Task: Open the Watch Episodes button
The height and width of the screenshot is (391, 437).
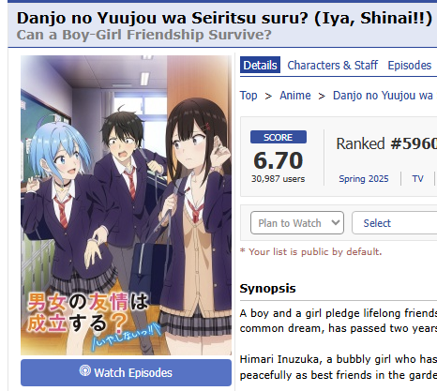Action: tap(126, 372)
